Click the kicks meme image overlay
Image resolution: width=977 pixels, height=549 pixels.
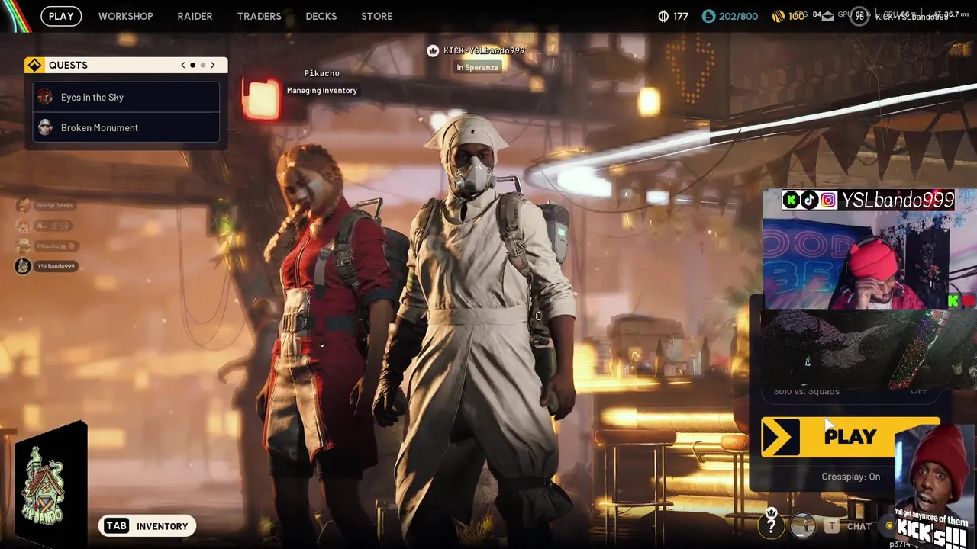935,486
